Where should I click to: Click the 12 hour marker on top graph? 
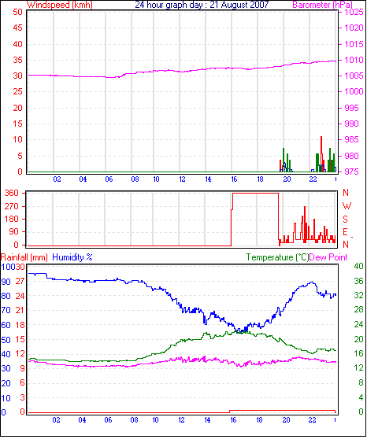point(182,179)
